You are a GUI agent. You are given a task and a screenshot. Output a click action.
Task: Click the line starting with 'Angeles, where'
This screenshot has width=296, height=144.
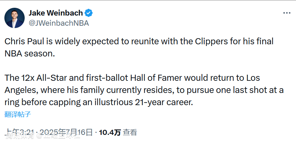coord(144,90)
